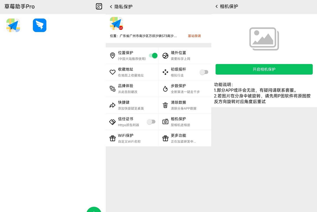Launch the blue paper plane app icon

[x=39, y=25]
